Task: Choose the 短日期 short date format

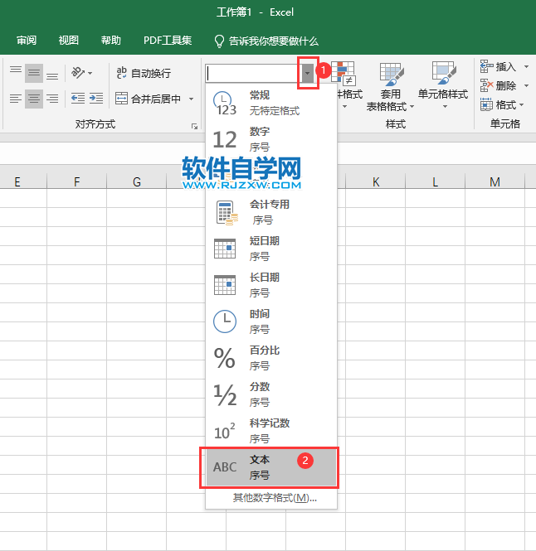Action: 271,249
